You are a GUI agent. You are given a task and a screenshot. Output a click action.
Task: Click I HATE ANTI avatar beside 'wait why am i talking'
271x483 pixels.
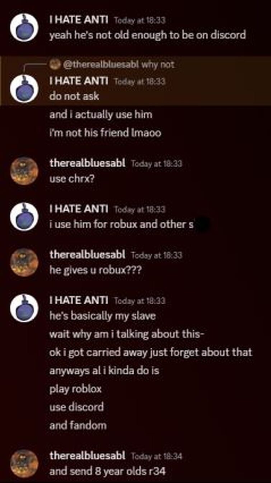pyautogui.click(x=24, y=308)
